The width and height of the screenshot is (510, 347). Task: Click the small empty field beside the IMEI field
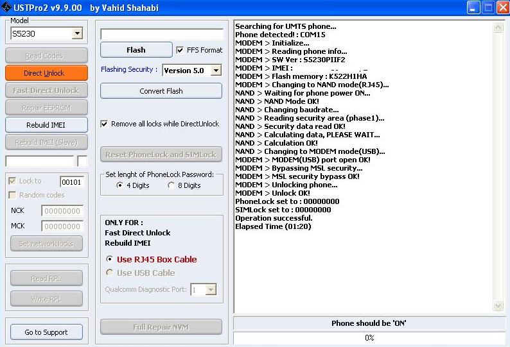point(83,161)
